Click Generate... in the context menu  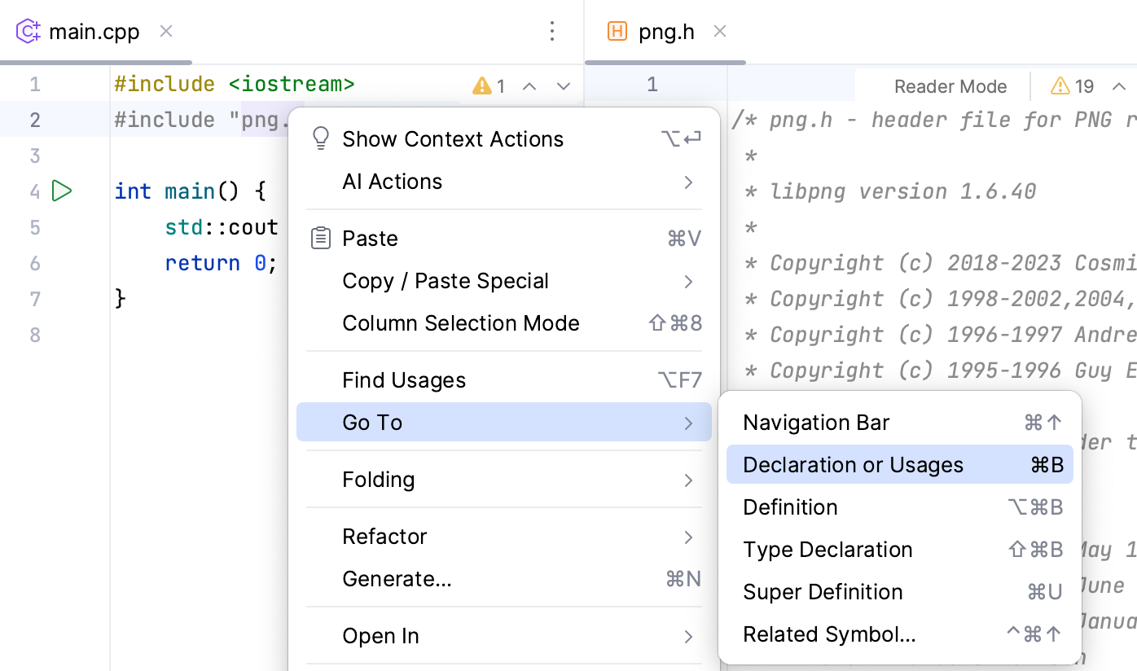[397, 579]
